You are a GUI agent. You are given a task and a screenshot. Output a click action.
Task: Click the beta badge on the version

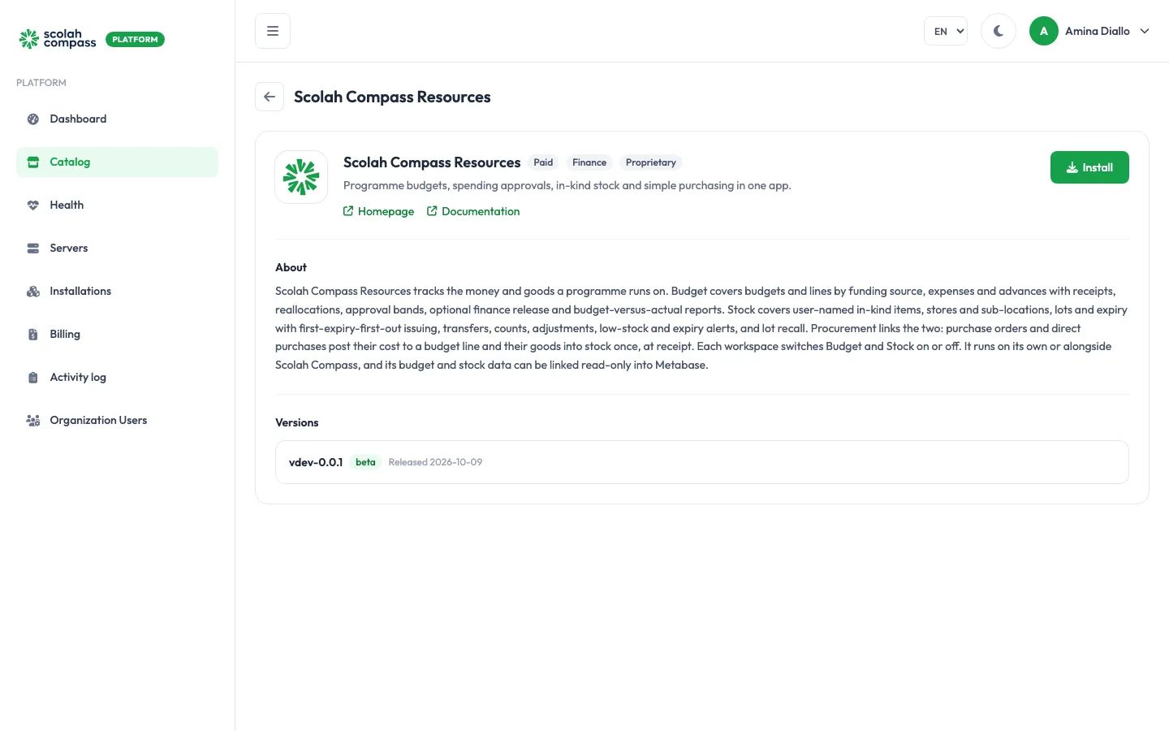pyautogui.click(x=365, y=462)
